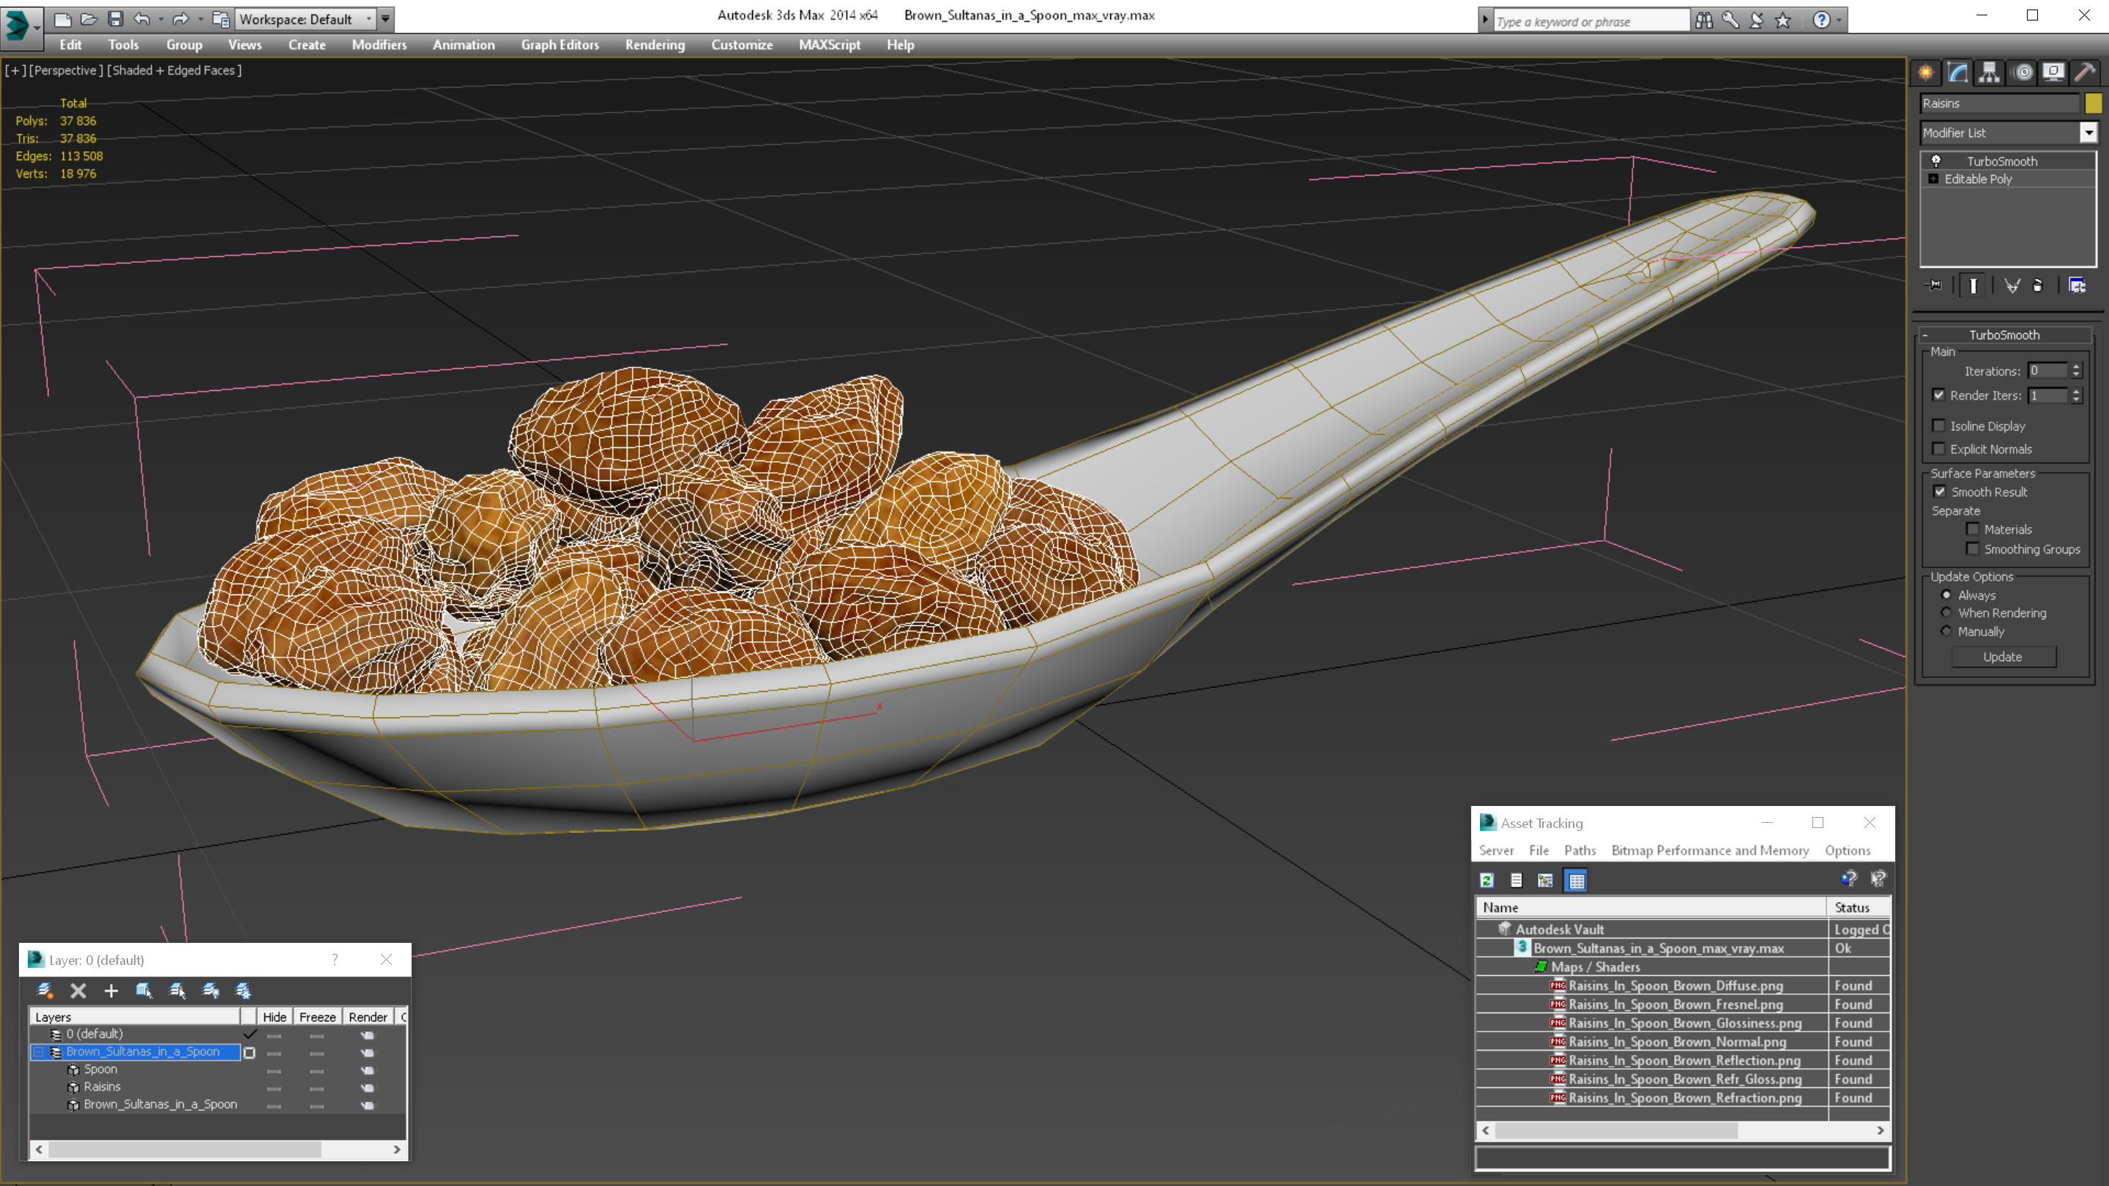This screenshot has width=2109, height=1186.
Task: Open the Modifiers menu
Action: [x=379, y=45]
